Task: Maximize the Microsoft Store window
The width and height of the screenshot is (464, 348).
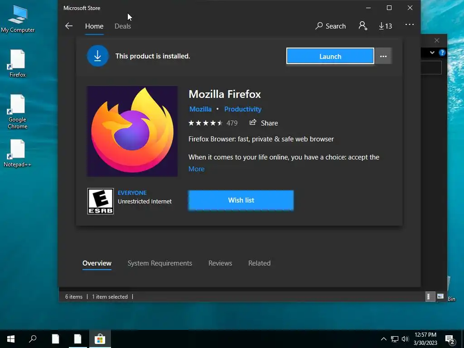Action: click(x=389, y=8)
